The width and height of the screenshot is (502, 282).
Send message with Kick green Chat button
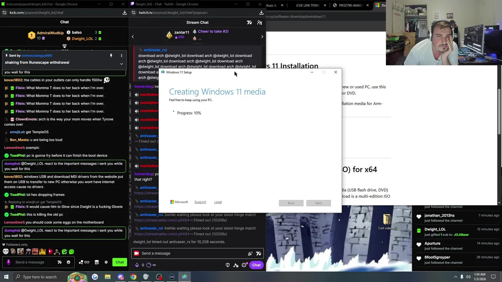click(x=120, y=262)
